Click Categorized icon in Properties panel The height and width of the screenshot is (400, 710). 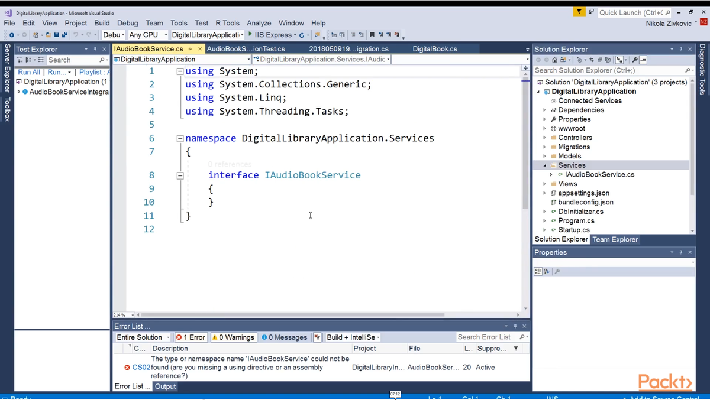(538, 271)
